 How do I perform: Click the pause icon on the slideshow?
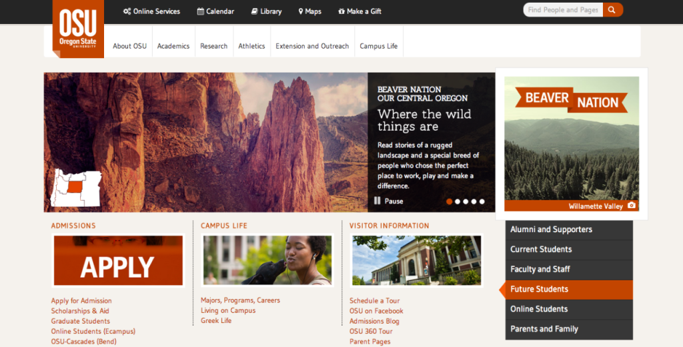click(x=378, y=201)
